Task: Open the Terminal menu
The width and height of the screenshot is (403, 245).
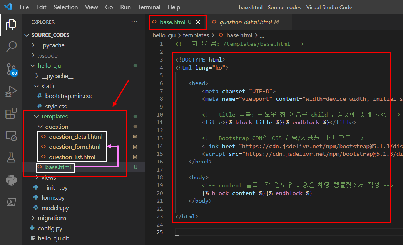Action: [x=149, y=7]
